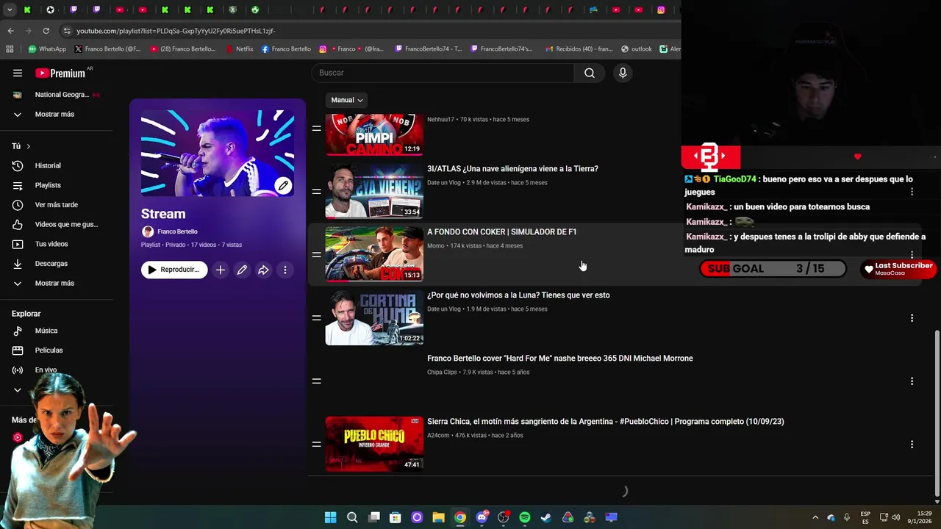
Task: Open Recibidos (40) Gmail bookmark
Action: (x=579, y=49)
